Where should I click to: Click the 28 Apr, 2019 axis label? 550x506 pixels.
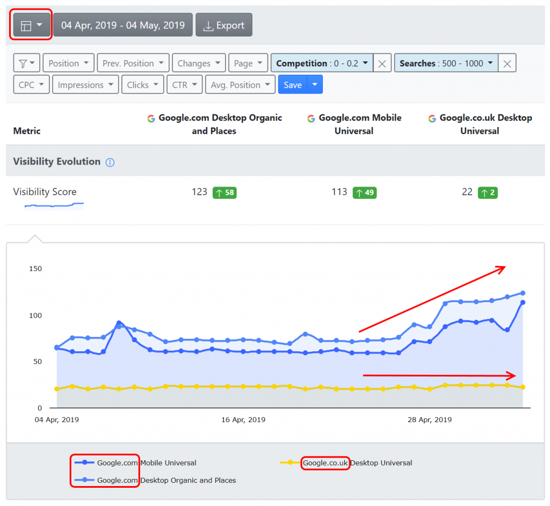(x=430, y=419)
